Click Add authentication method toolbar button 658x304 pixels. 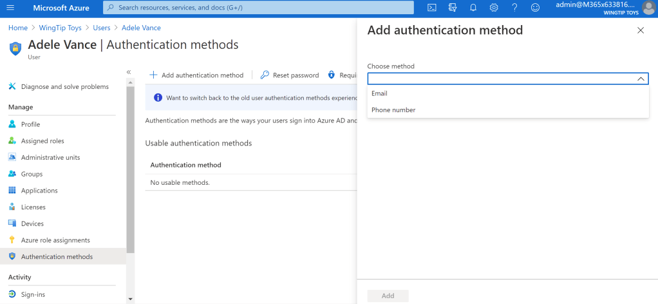click(196, 75)
